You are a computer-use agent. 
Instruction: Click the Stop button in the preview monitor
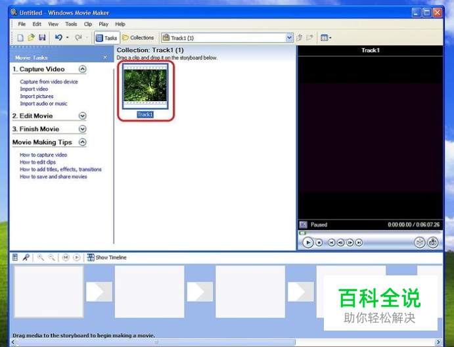pyautogui.click(x=319, y=243)
